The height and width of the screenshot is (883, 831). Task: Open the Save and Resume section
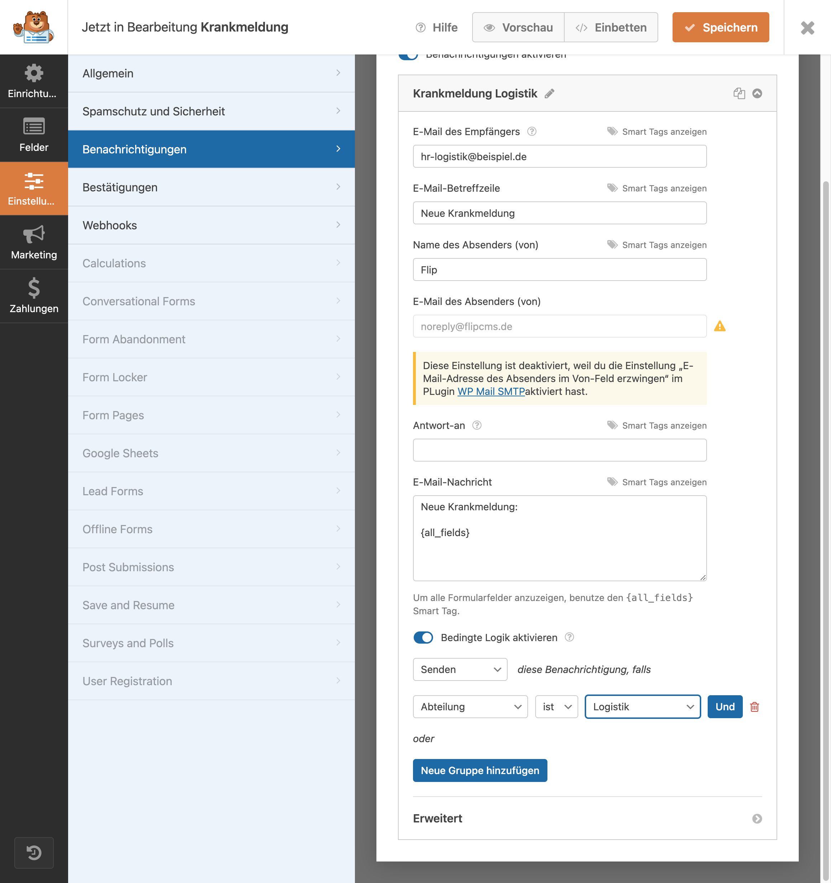click(x=212, y=605)
